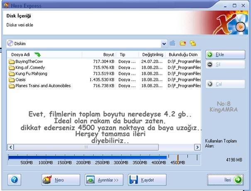Maximize the Nero Express window

point(234,6)
